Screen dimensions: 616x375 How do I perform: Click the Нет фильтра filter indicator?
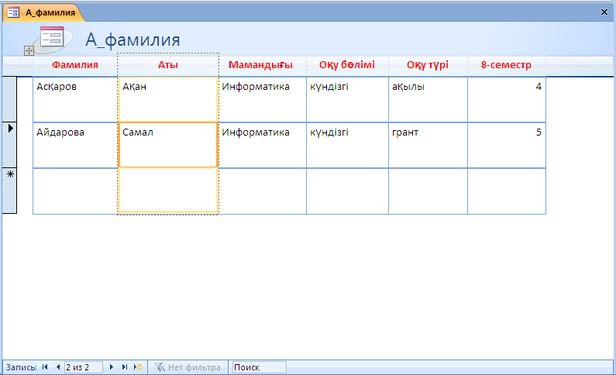click(x=188, y=367)
